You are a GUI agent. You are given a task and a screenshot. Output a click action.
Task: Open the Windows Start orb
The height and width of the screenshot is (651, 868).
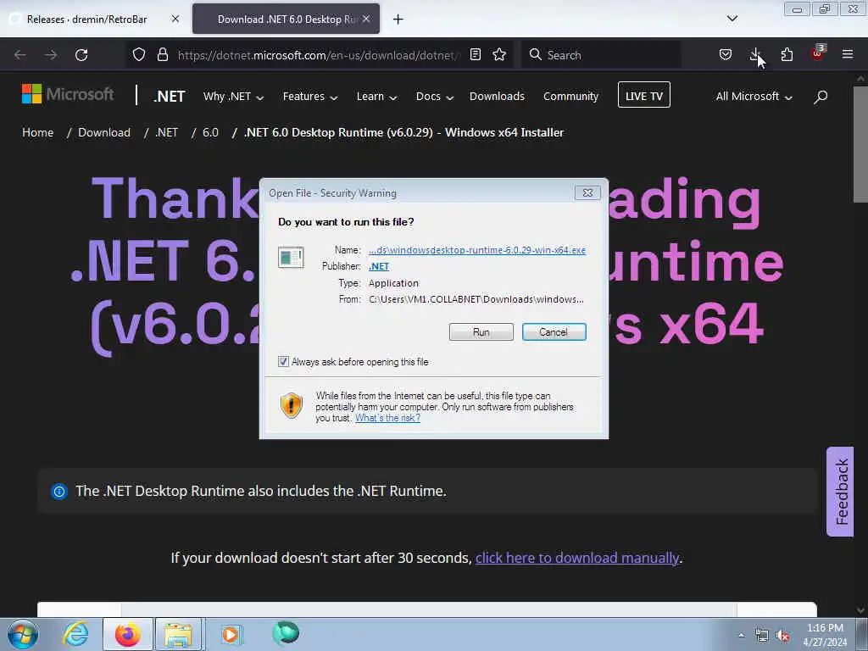(x=23, y=634)
